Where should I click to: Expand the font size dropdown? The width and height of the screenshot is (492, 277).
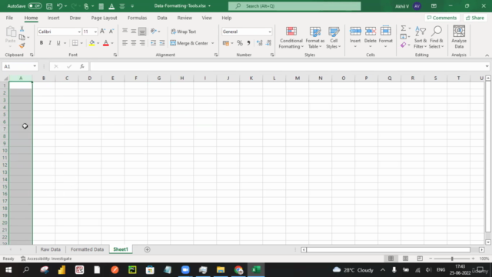[95, 32]
